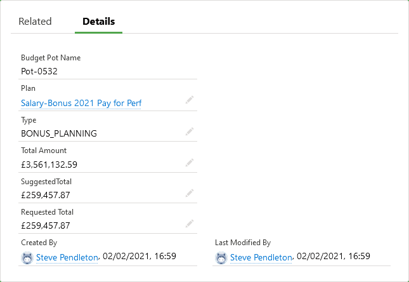Select the Details tab
The width and height of the screenshot is (409, 282).
pos(98,22)
